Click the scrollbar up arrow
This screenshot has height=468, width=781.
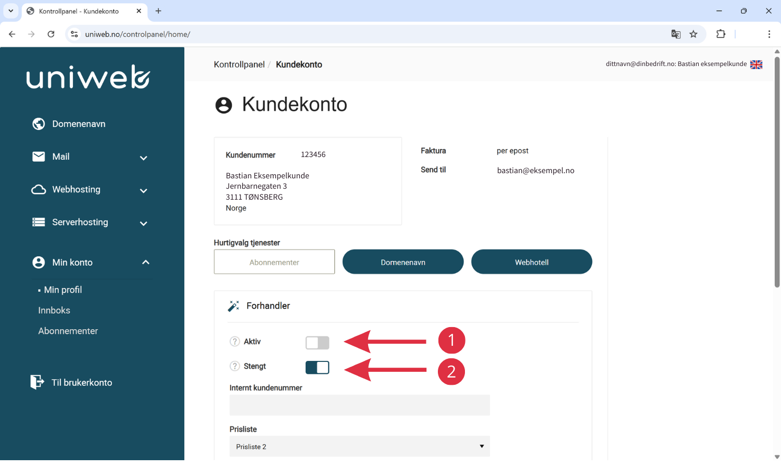click(777, 51)
